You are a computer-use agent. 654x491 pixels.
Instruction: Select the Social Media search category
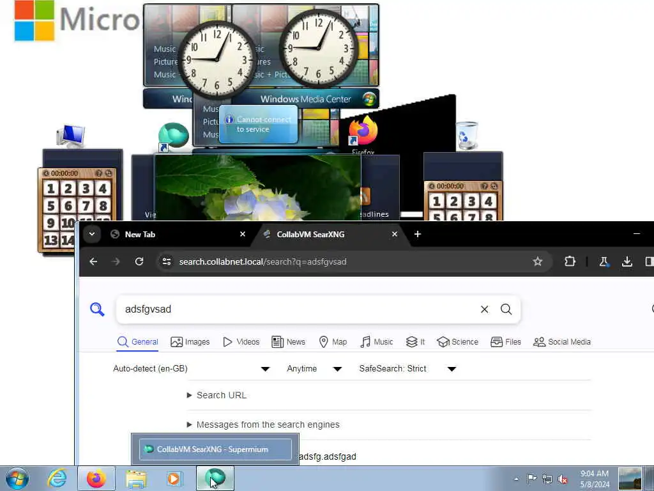coord(562,342)
